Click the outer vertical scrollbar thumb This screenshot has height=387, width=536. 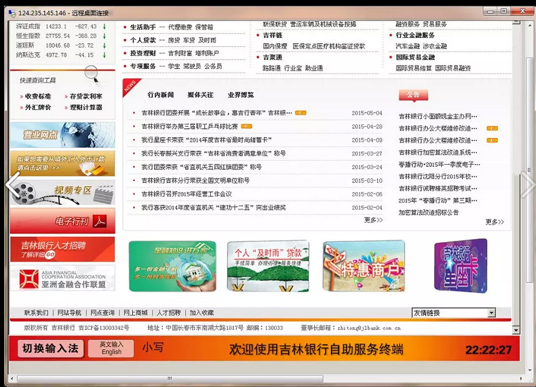coord(529,169)
